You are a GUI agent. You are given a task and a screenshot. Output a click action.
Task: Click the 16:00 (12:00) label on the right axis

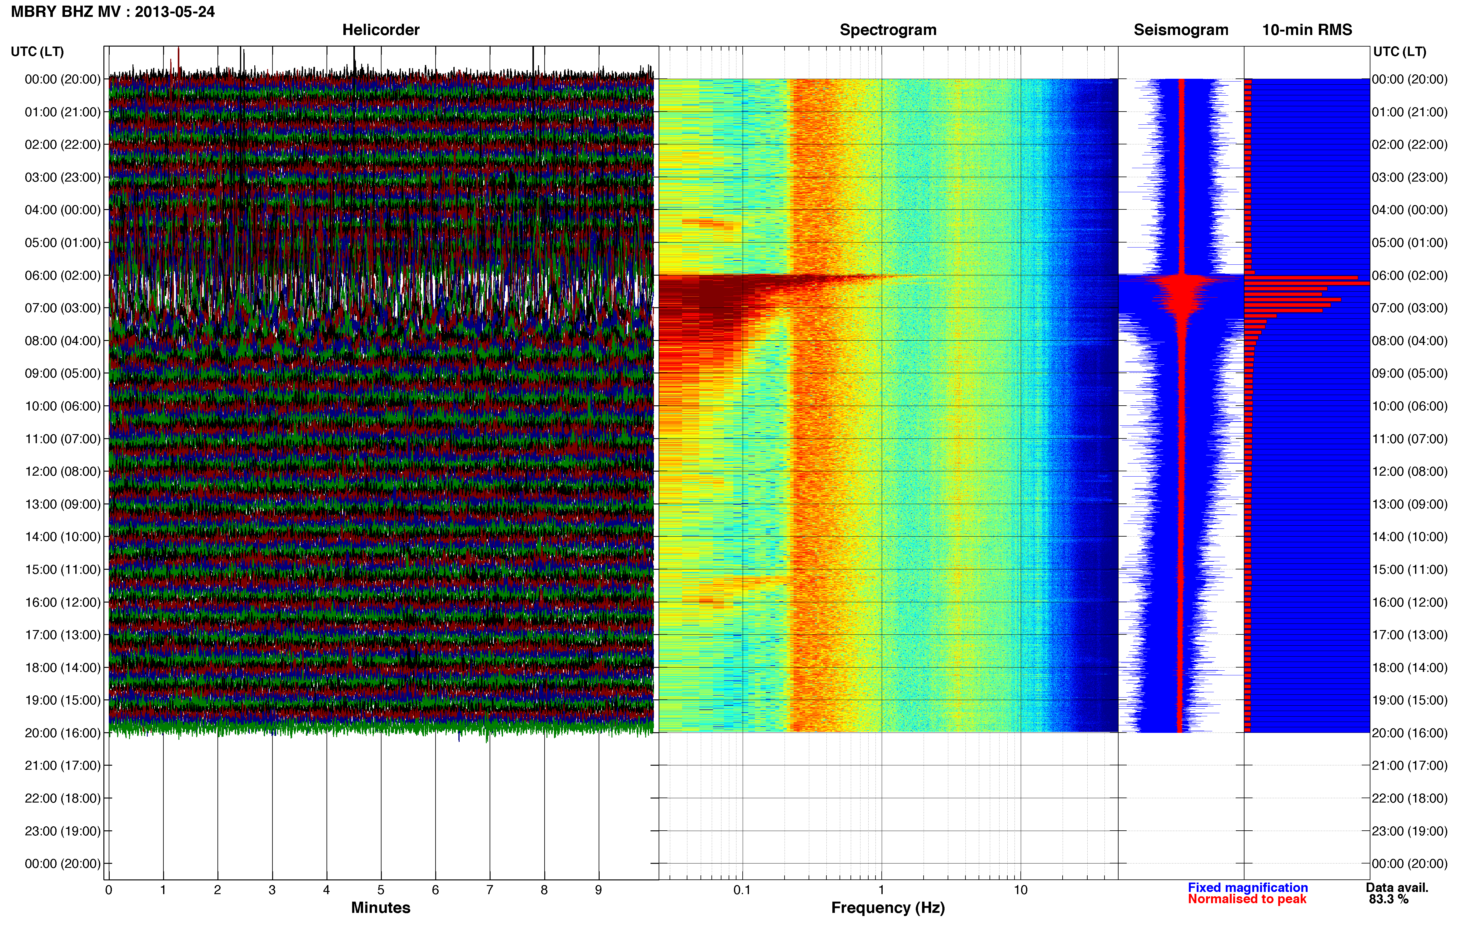tap(1409, 602)
